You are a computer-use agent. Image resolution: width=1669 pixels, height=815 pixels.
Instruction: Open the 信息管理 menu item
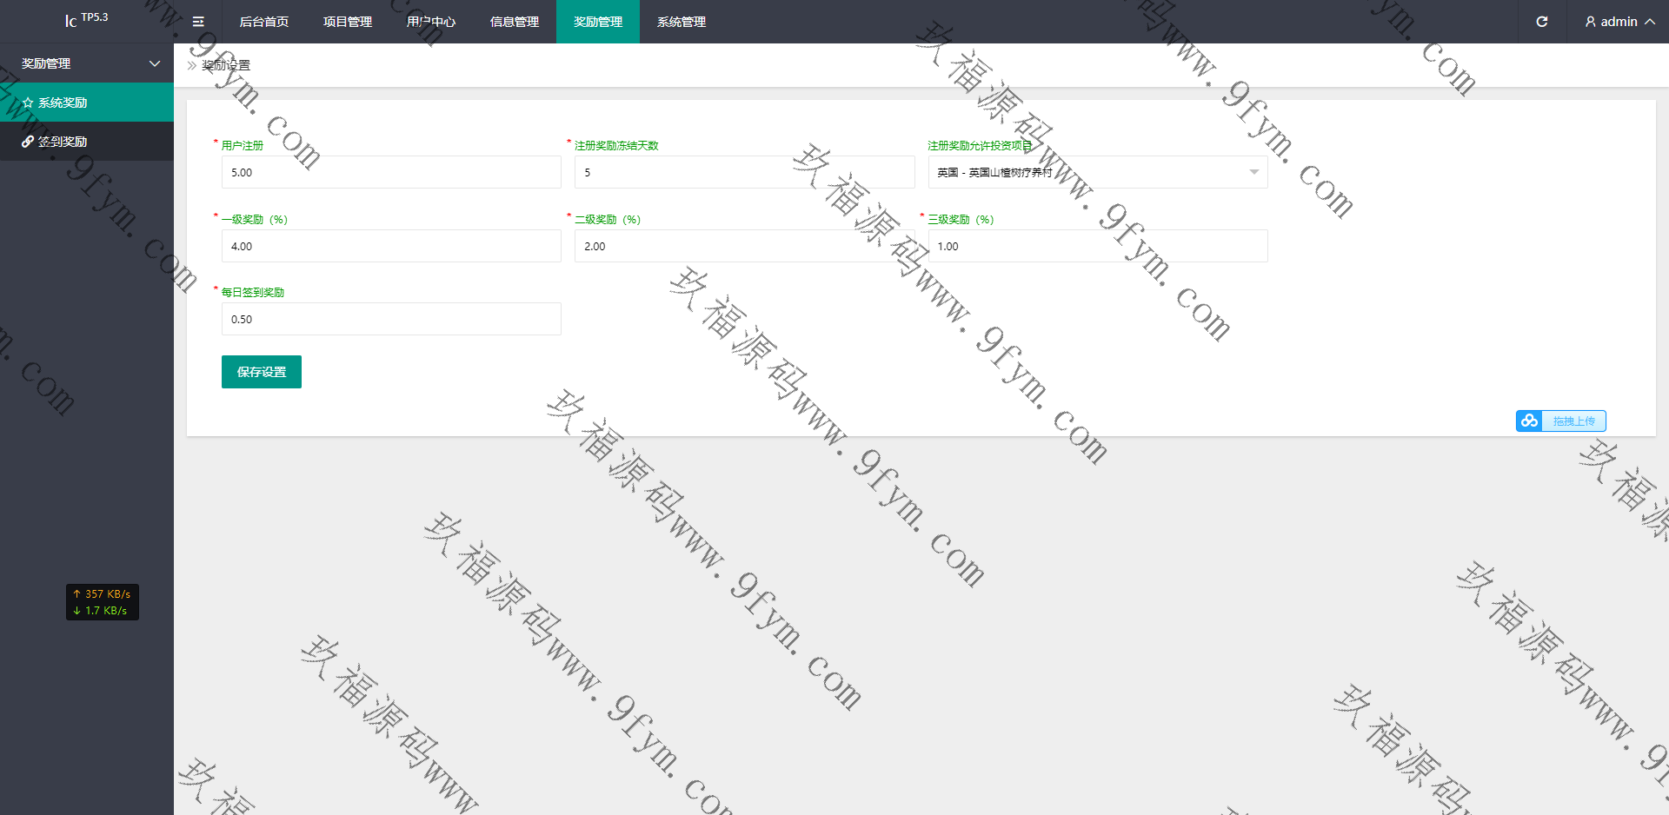pos(514,22)
